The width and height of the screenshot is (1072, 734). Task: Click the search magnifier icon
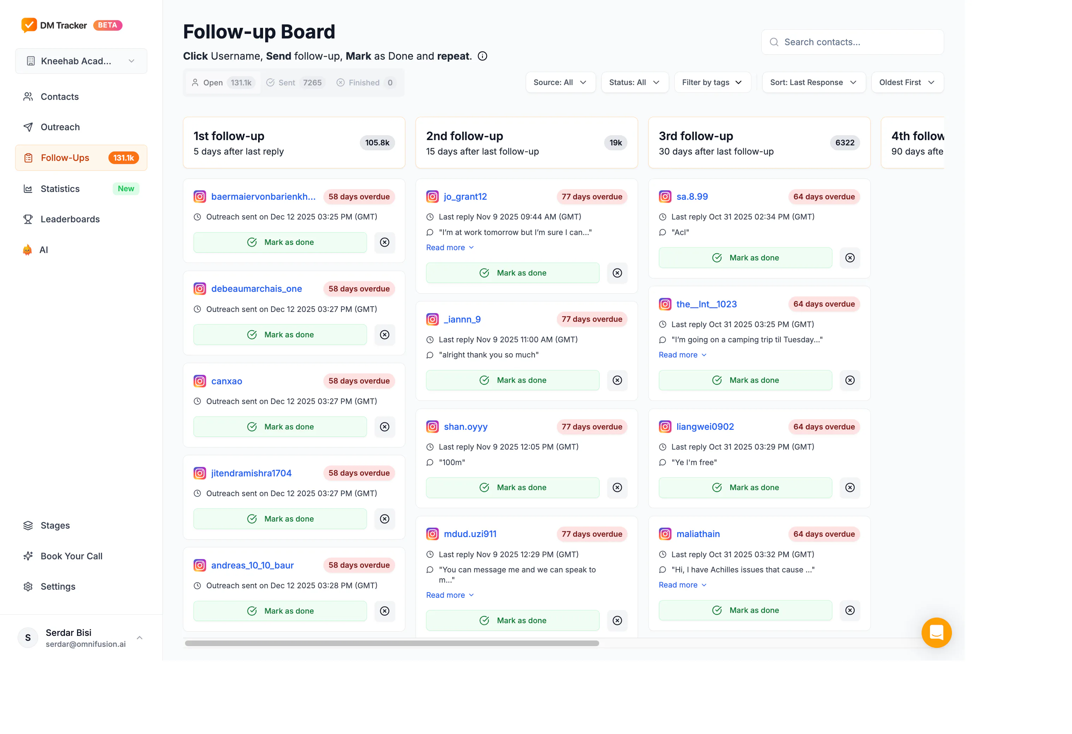(x=774, y=42)
